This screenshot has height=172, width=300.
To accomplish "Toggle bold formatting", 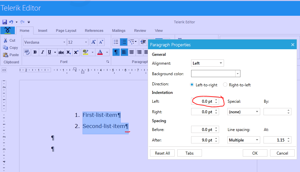I will (35, 52).
